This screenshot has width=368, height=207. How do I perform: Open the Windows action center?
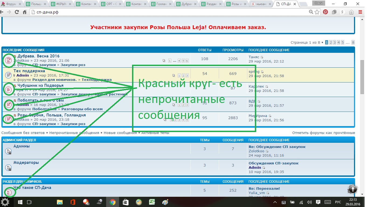click(318, 202)
